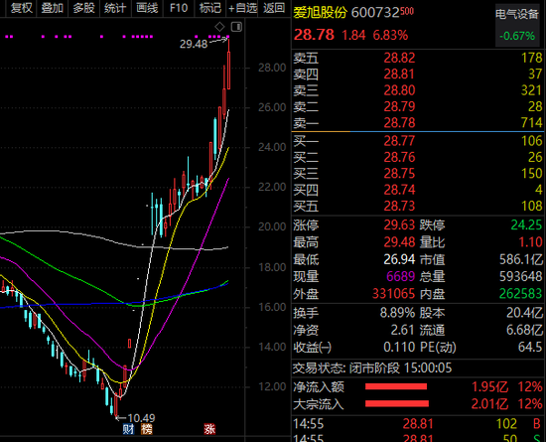Click the 涨停 price 29.63
Image resolution: width=546 pixels, height=442 pixels.
[x=399, y=225]
